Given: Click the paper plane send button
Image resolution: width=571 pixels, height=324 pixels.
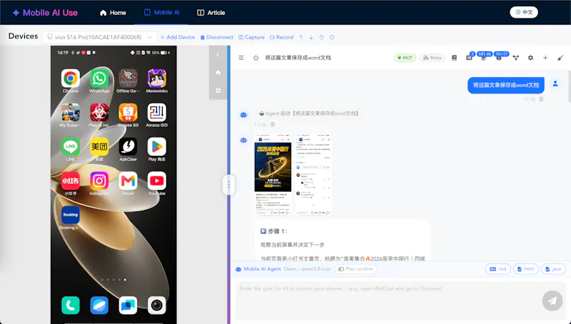Looking at the screenshot, I should (x=552, y=301).
